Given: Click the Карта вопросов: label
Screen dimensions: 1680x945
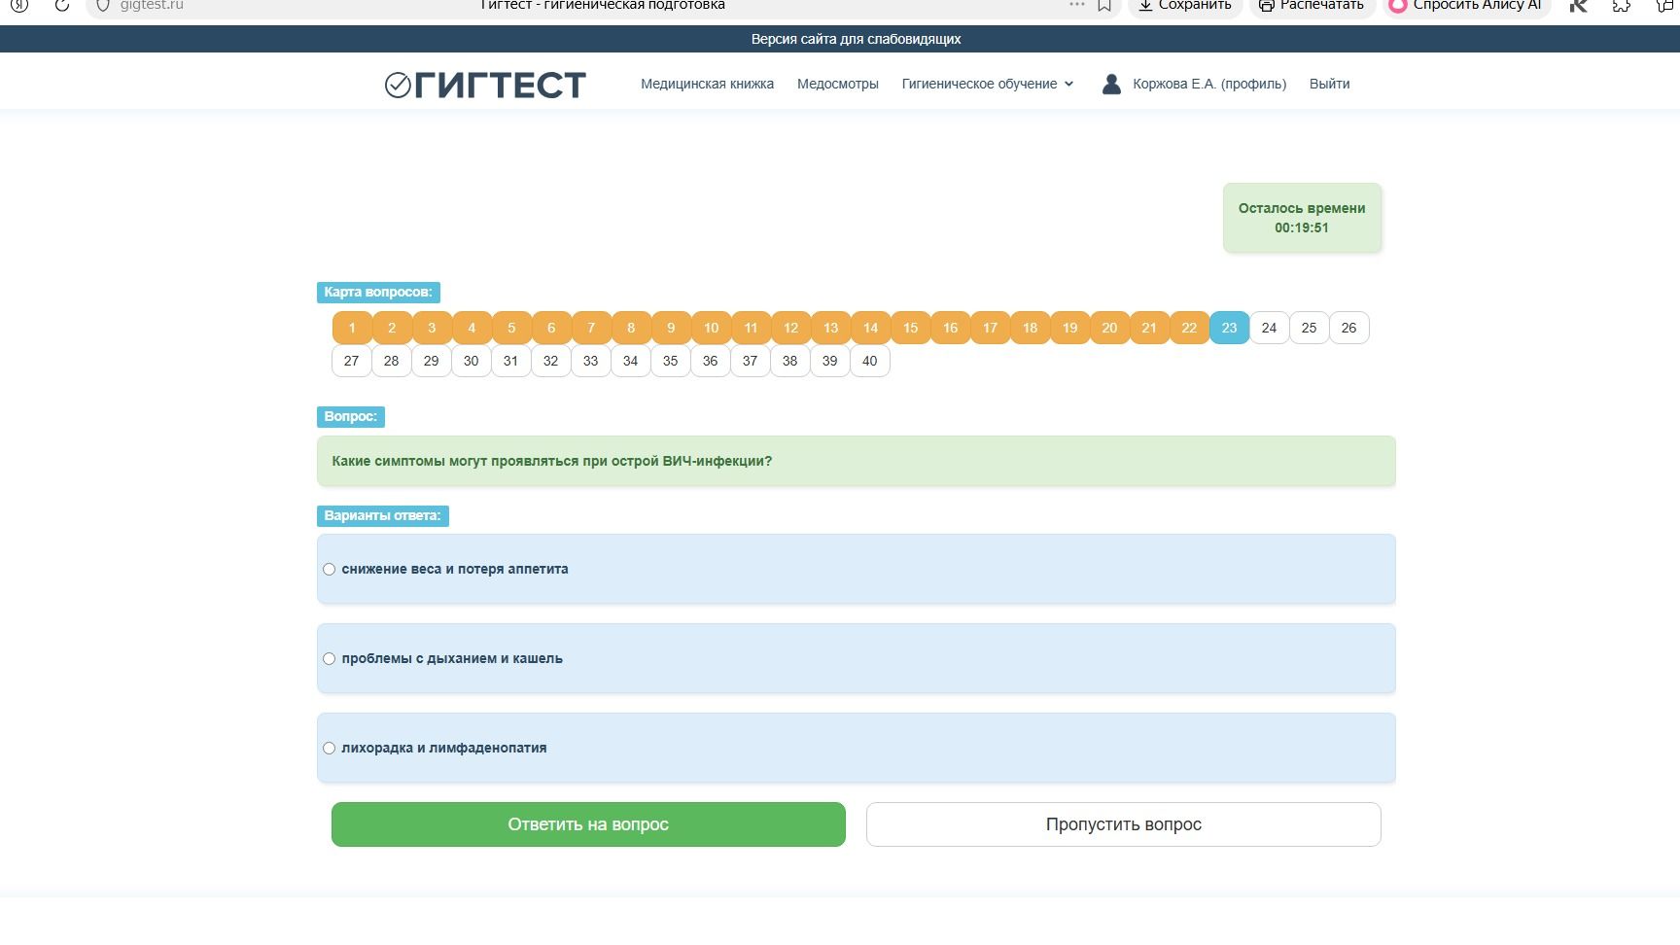Looking at the screenshot, I should point(378,293).
